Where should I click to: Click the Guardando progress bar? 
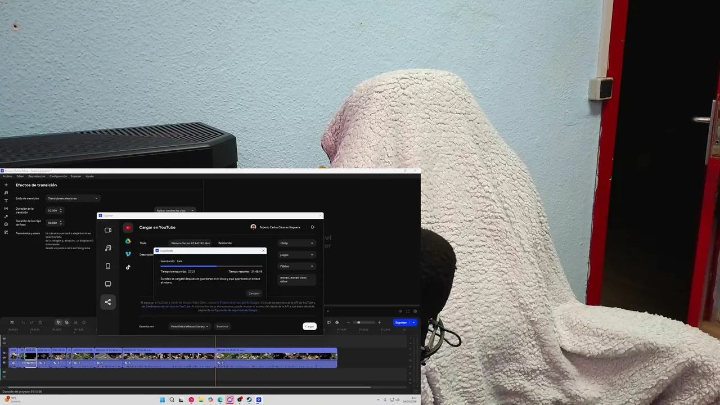(211, 267)
